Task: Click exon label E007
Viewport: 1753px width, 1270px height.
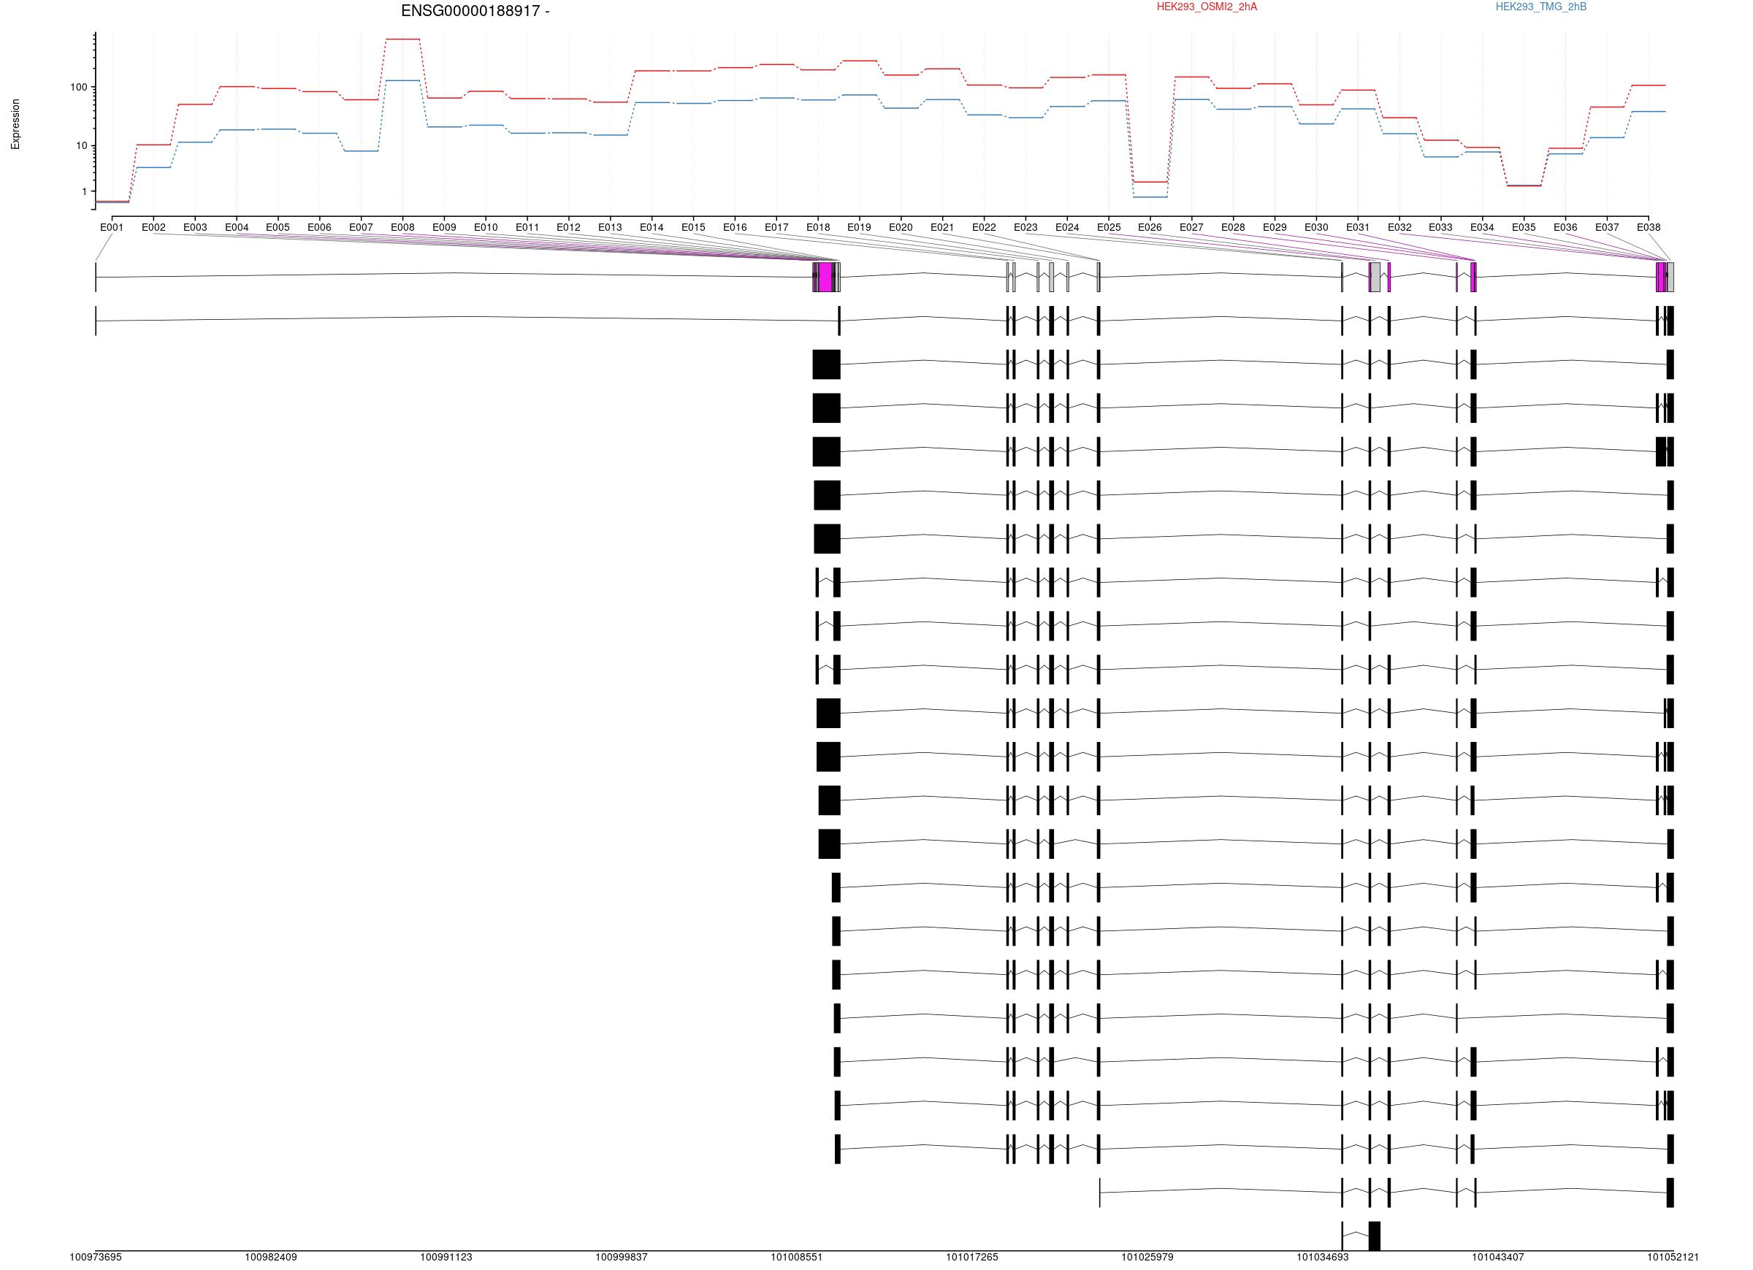Action: coord(361,227)
